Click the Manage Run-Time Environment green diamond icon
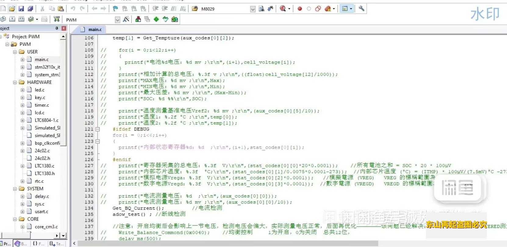 point(156,19)
